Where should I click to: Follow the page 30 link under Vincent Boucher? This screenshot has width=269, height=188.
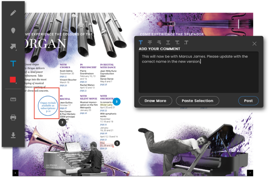pos(63,85)
